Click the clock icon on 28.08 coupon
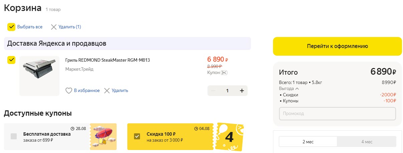Viewport: 403px width, 153px height. pyautogui.click(x=73, y=128)
